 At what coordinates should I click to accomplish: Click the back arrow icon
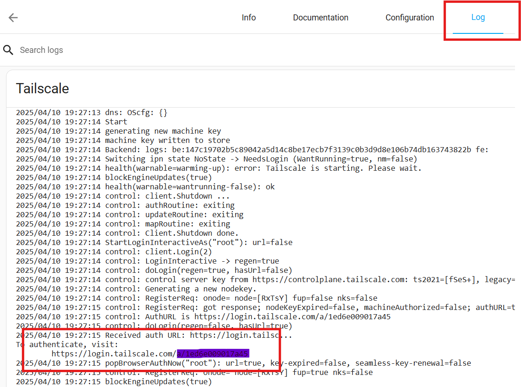(13, 18)
